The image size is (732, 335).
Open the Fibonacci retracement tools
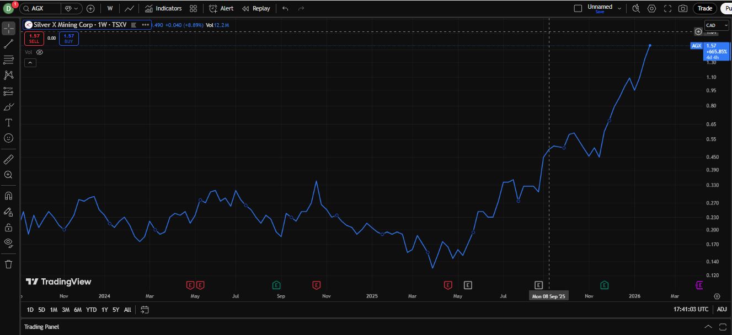[x=8, y=60]
